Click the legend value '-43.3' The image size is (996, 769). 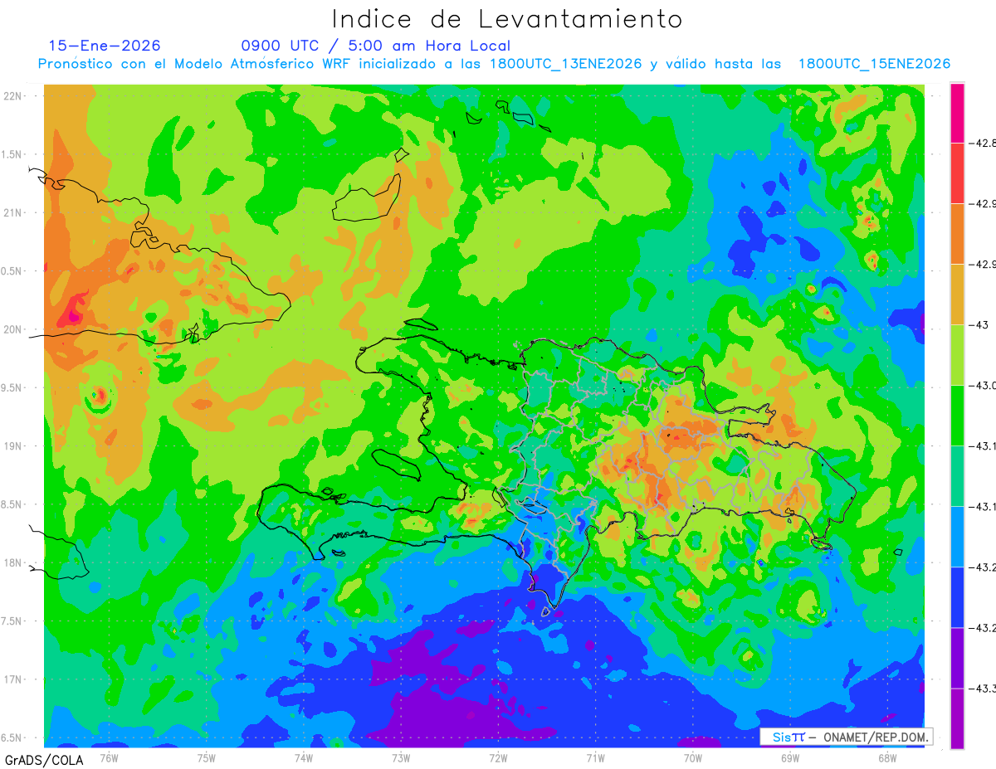[x=984, y=689]
